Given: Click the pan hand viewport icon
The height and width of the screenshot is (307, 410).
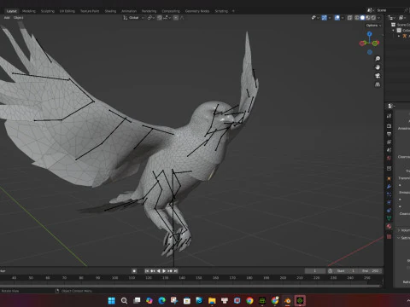Looking at the screenshot, I should 378,67.
